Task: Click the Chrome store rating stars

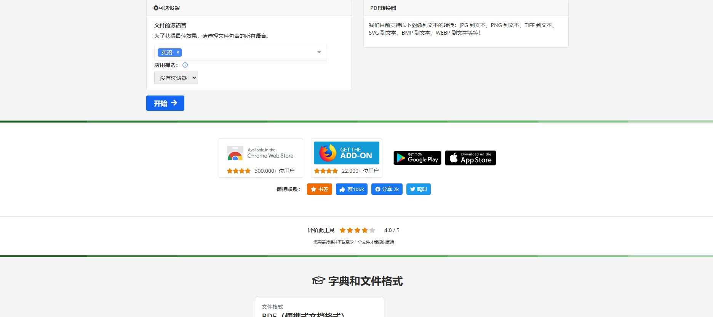Action: pyautogui.click(x=239, y=171)
